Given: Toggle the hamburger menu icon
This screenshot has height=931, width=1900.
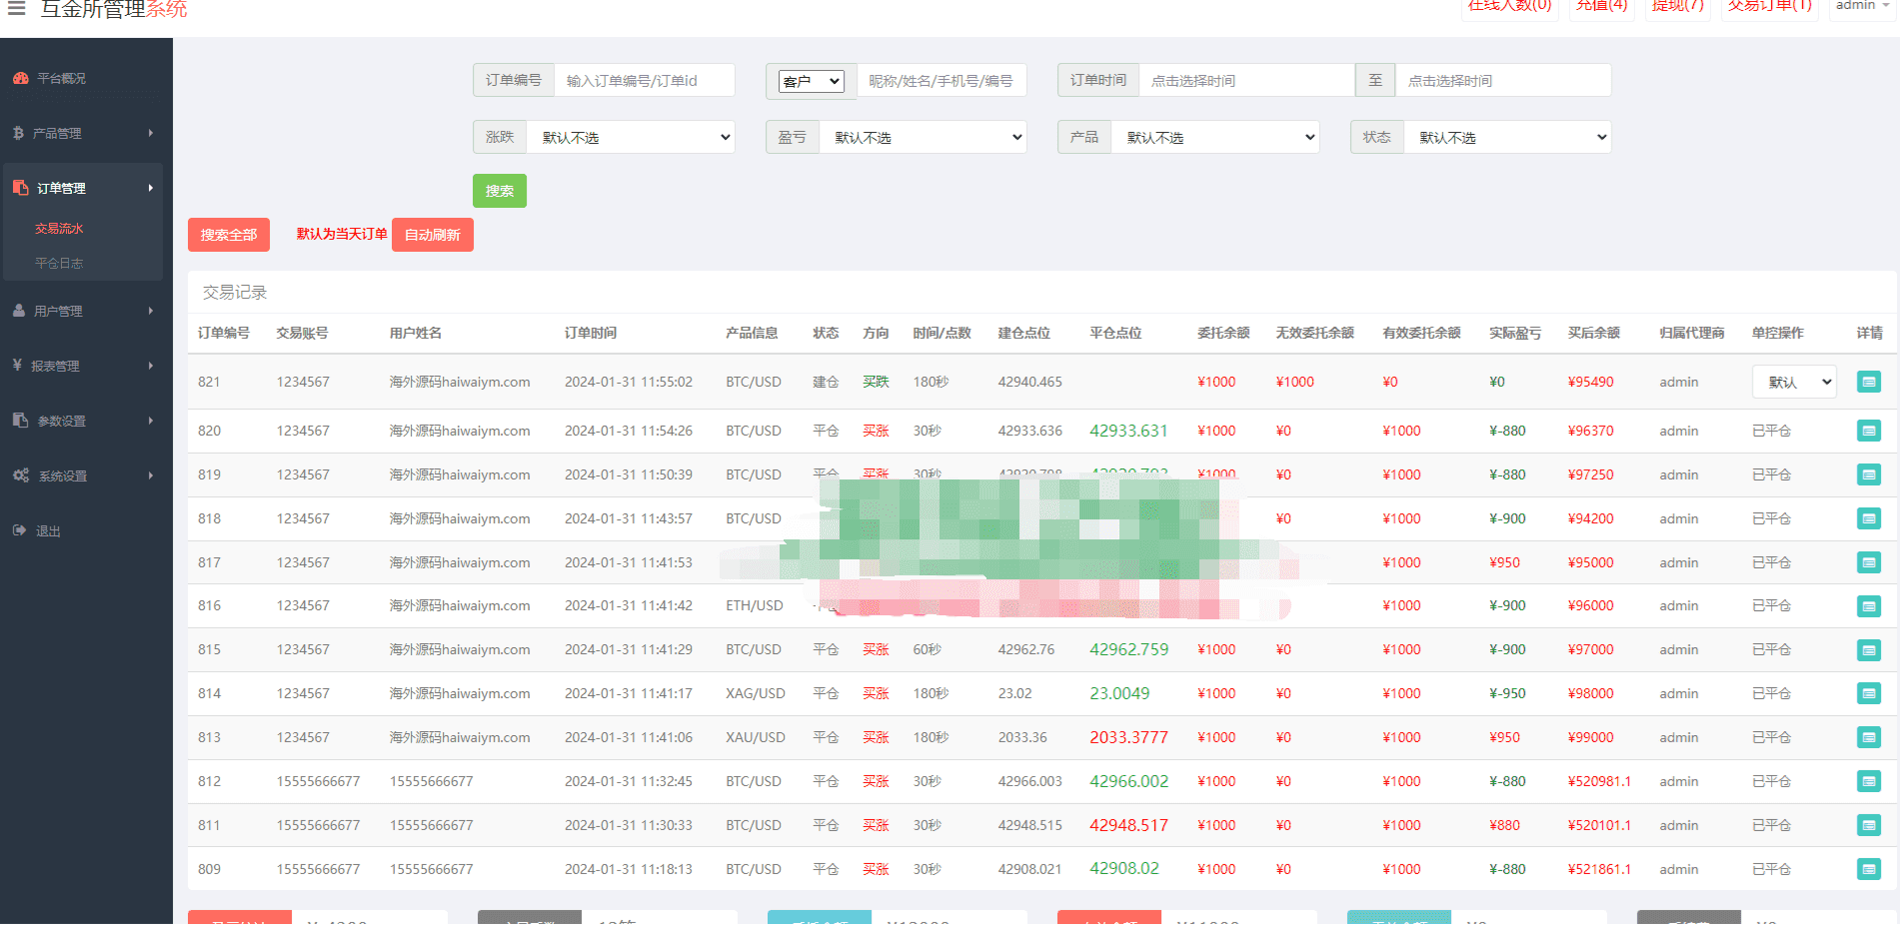Looking at the screenshot, I should click(17, 8).
